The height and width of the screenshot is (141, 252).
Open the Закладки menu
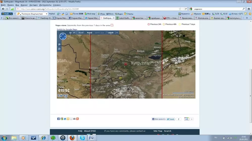pos(34,5)
